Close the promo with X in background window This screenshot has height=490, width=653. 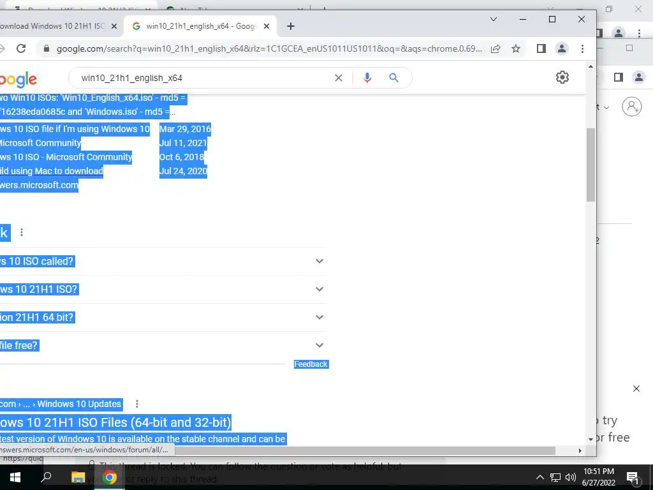tap(636, 389)
